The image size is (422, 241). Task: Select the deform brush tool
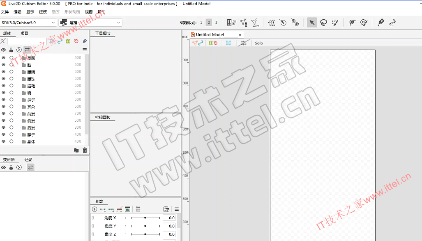[364, 23]
